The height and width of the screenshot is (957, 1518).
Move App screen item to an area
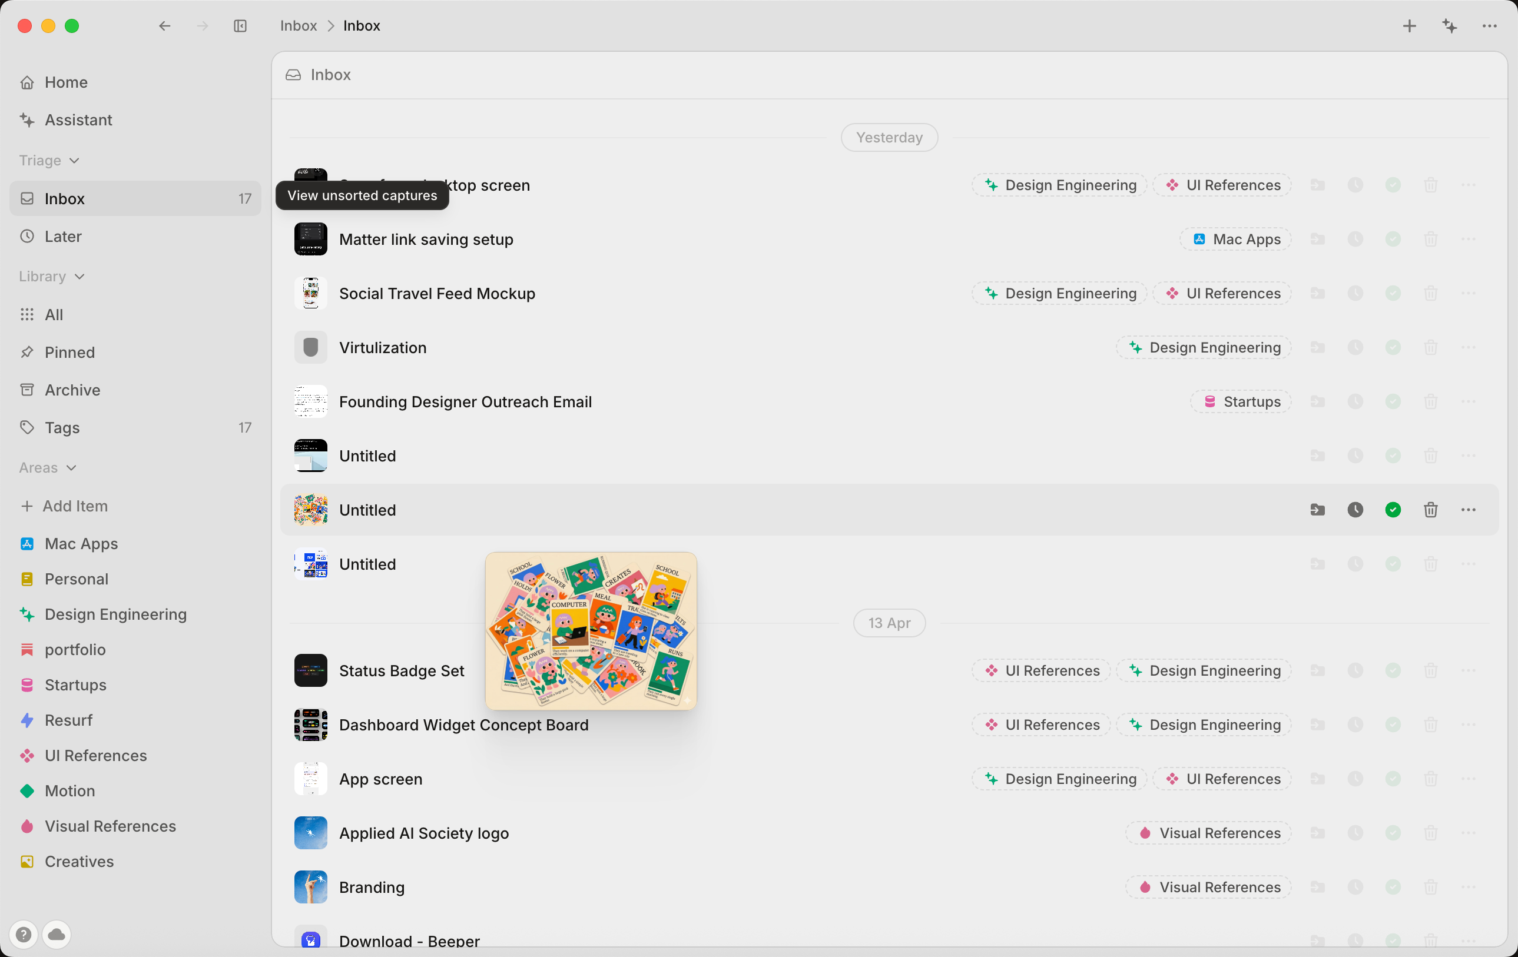coord(1318,779)
